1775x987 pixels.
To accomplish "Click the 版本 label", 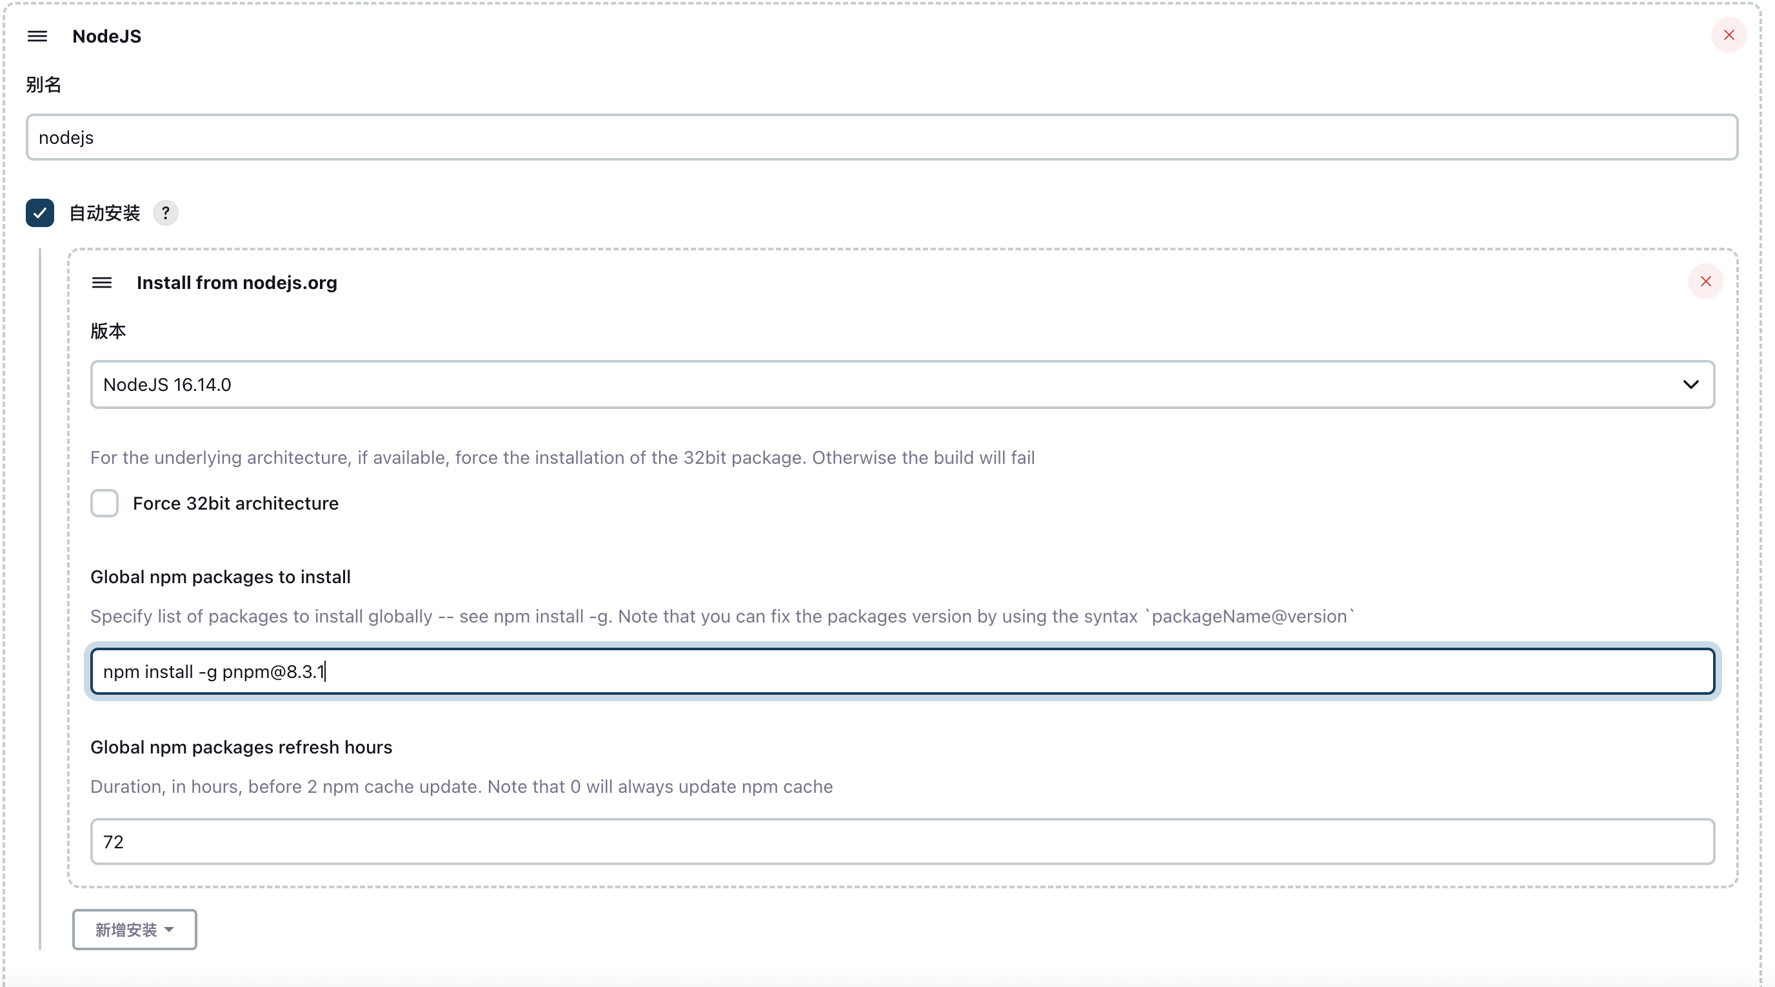I will point(108,331).
